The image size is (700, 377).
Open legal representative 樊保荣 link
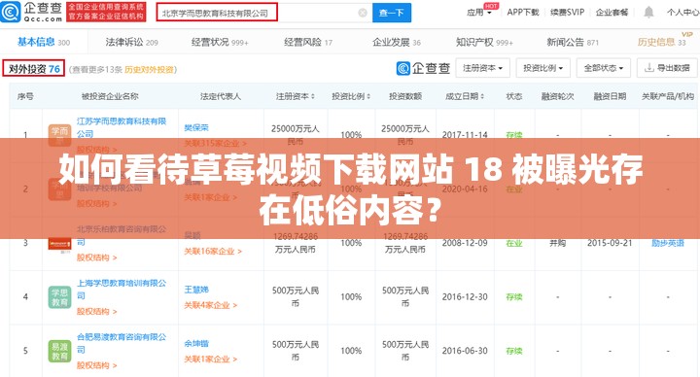(196, 128)
